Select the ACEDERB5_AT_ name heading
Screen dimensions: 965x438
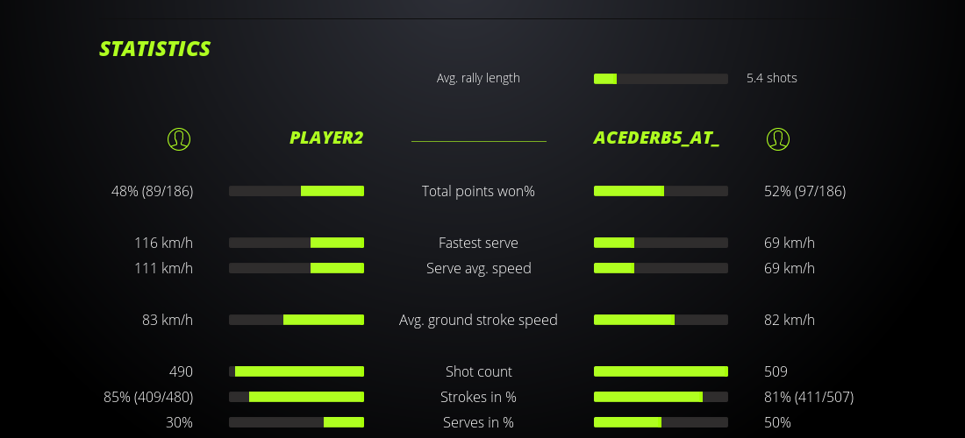pyautogui.click(x=656, y=138)
